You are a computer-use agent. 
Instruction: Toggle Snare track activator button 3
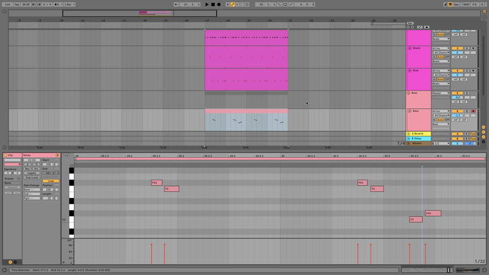(x=457, y=48)
